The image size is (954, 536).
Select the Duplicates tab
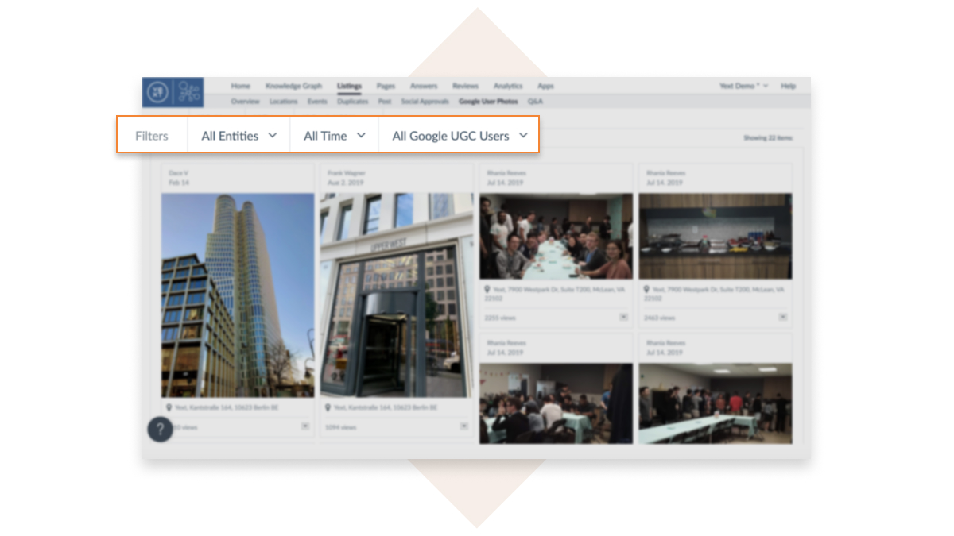tap(353, 102)
